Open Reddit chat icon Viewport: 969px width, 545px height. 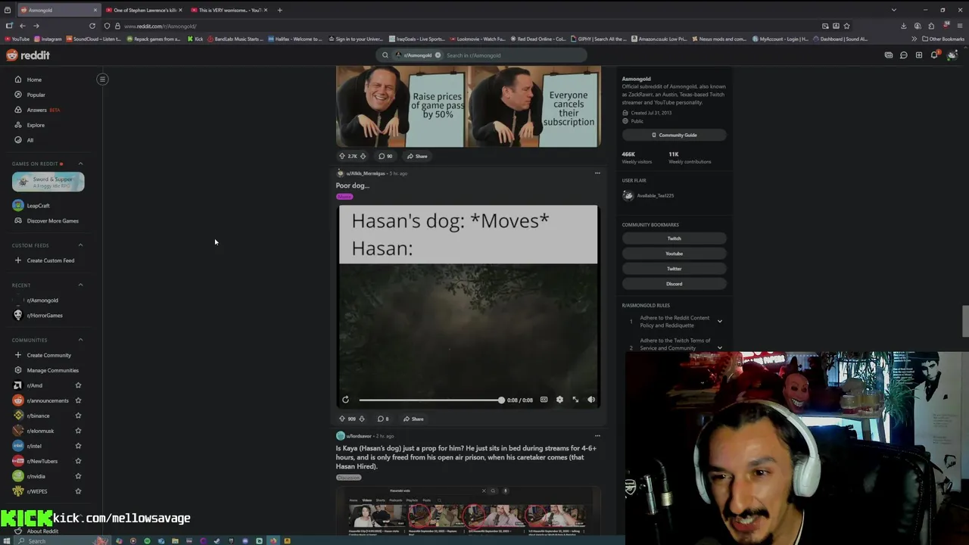point(904,55)
